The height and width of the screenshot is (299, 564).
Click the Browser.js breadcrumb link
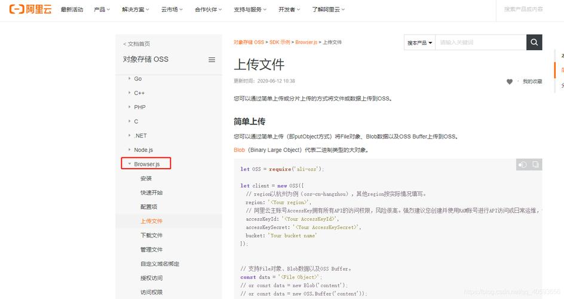click(306, 42)
